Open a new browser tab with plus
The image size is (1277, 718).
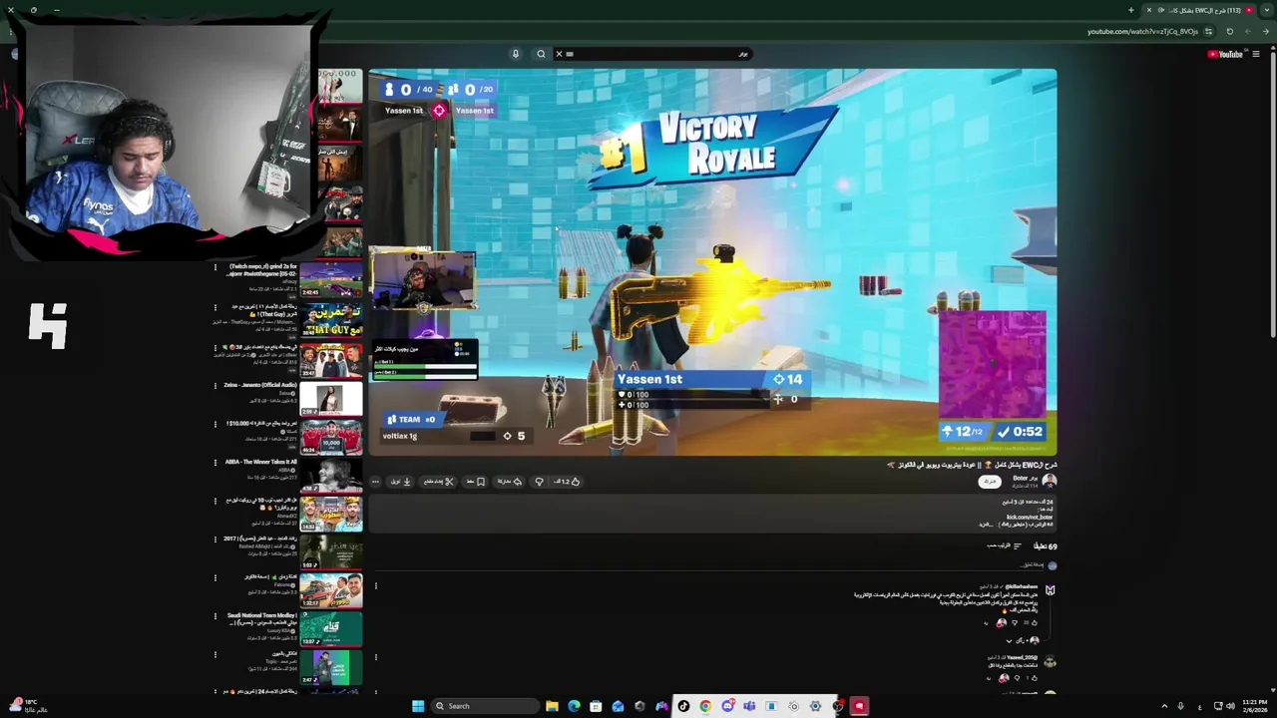click(x=1131, y=10)
